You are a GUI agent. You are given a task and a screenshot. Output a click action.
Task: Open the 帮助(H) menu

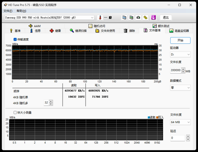pos(21,11)
